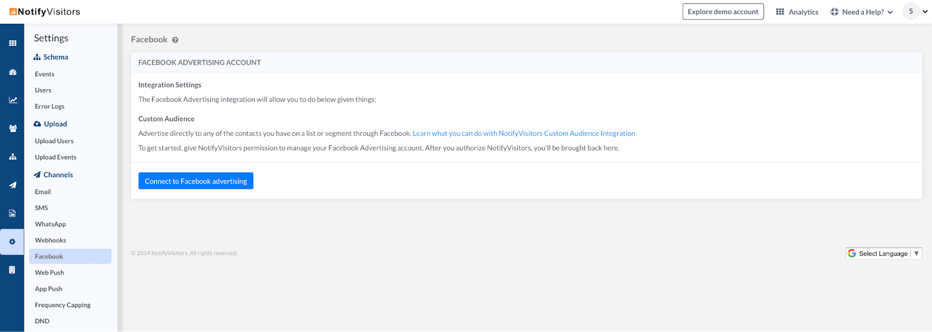The height and width of the screenshot is (332, 932).
Task: Open the image template sidebar icon
Action: pos(12,214)
